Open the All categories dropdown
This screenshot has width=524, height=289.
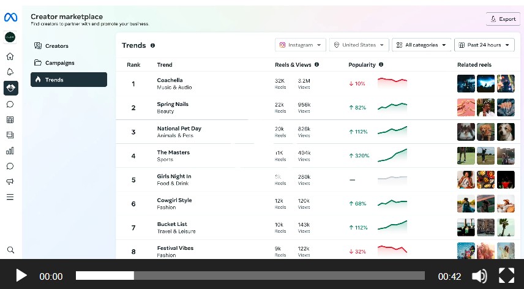coord(421,45)
